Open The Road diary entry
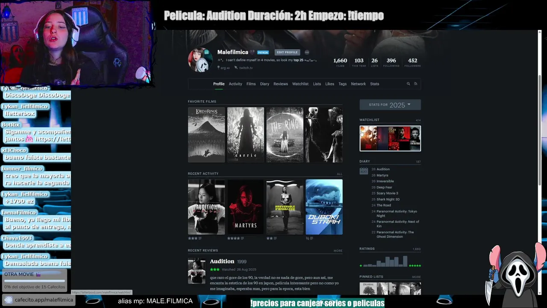547x308 pixels. coord(384,205)
